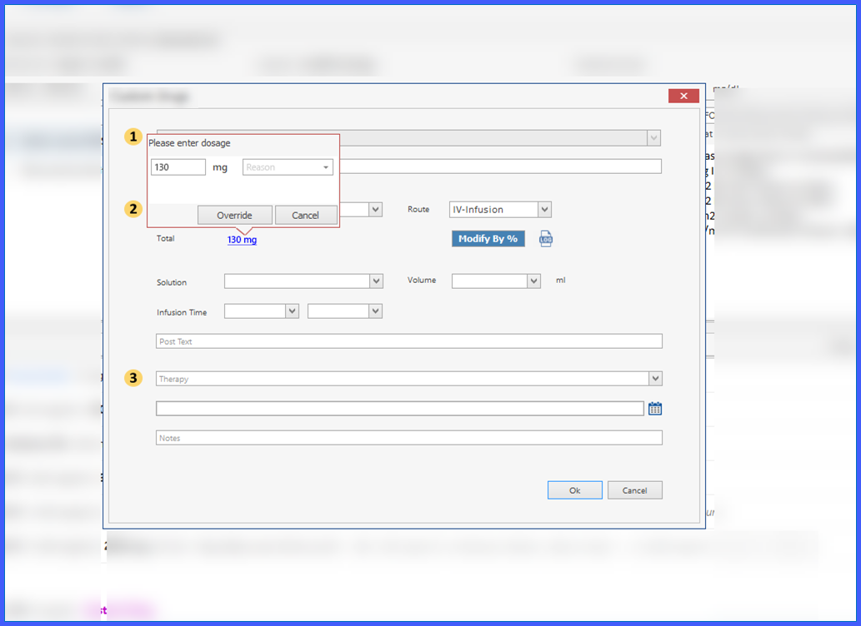The width and height of the screenshot is (861, 626).
Task: Click the Override button
Action: [x=234, y=215]
